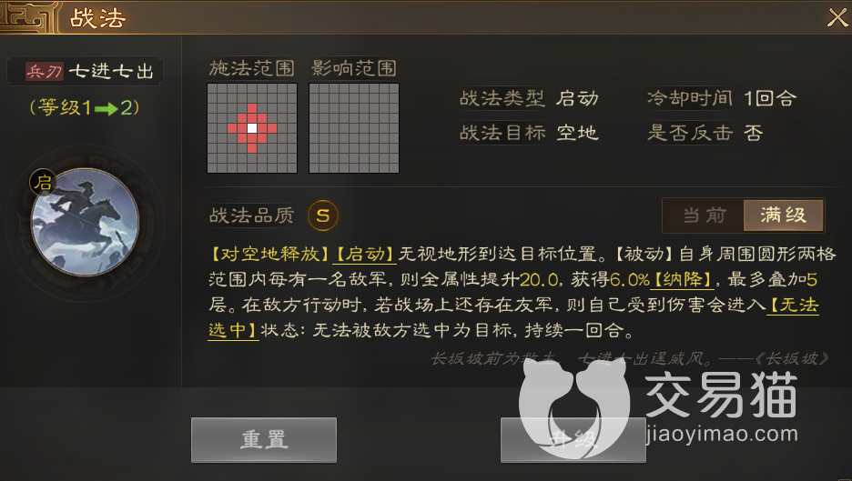
Task: Click the green level-up arrow icon
Action: 106,109
